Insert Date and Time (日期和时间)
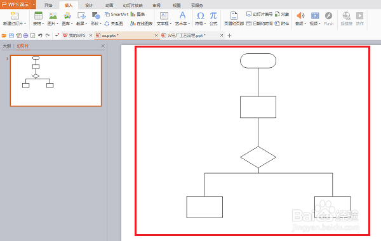381x241 pixels. coord(259,23)
